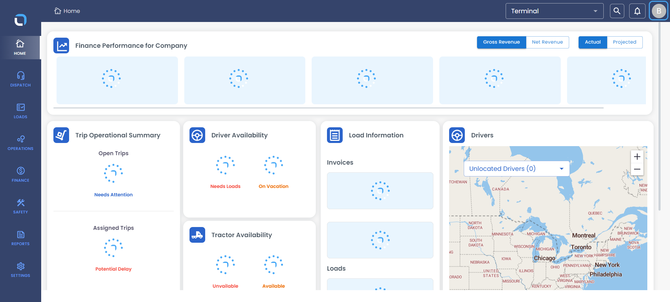Screen dimensions: 670x302
Task: Zoom in on the drivers map
Action: click(637, 157)
